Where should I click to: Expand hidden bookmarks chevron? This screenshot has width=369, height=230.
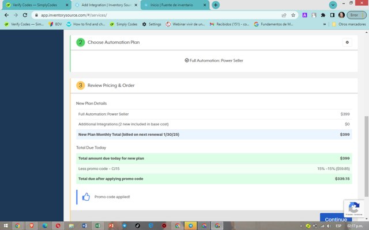tap(325, 24)
